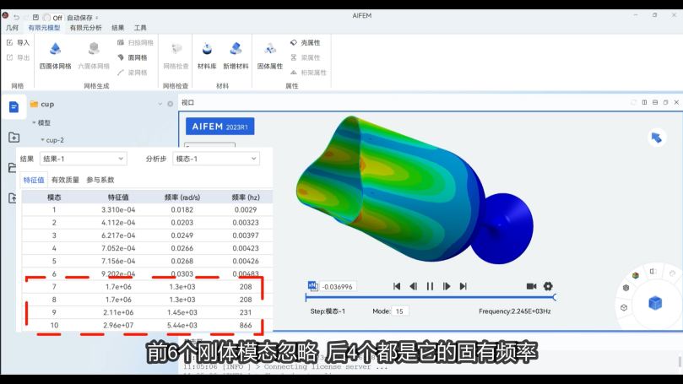This screenshot has height=384, width=683.
Task: Open the quick access dropdown arrow beside 自动保存
Action: coord(97,18)
